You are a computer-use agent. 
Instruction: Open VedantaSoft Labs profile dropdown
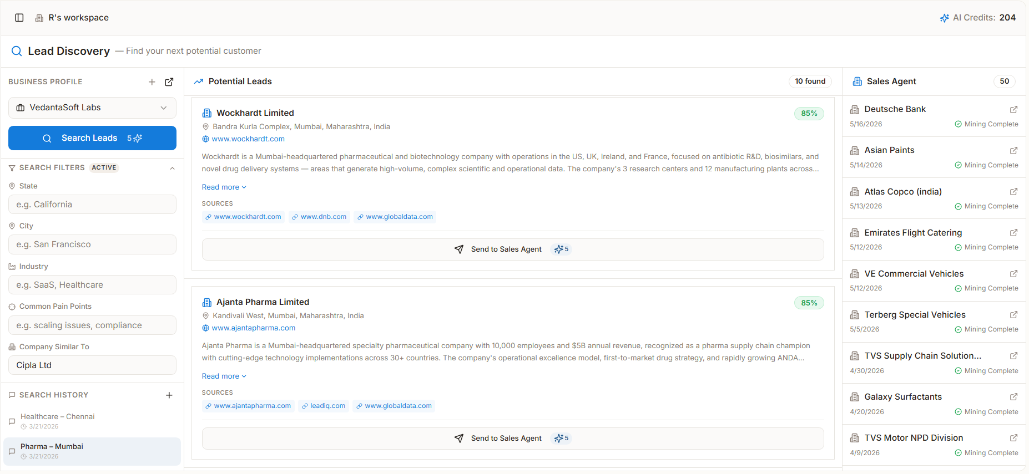[x=92, y=108]
